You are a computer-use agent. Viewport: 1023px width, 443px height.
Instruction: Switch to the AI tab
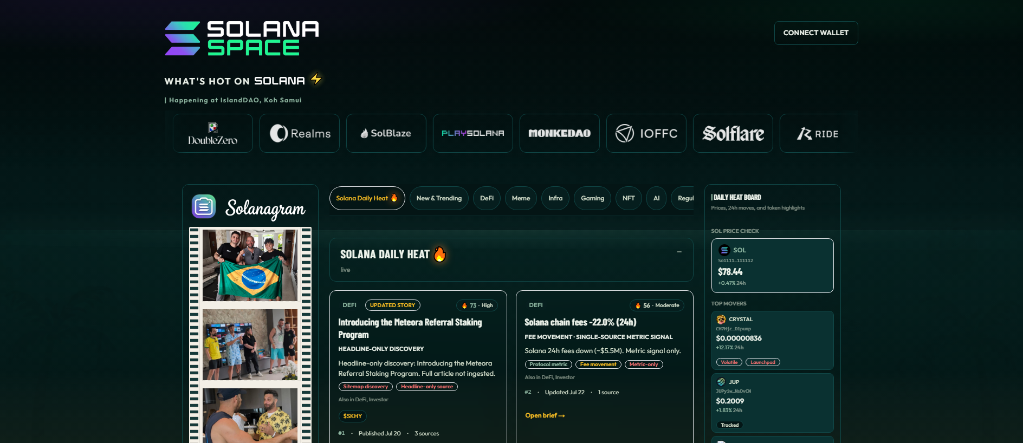click(x=656, y=198)
